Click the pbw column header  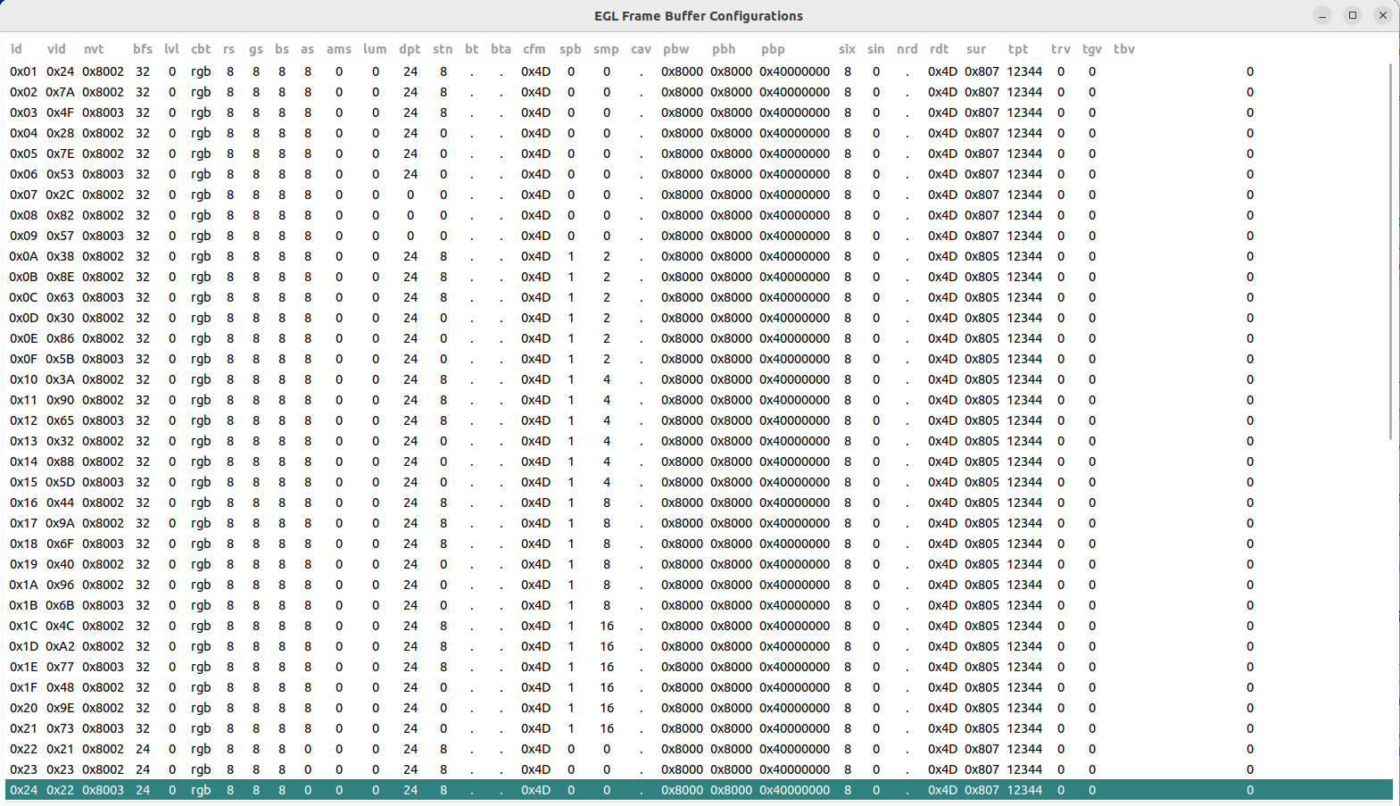[x=676, y=49]
